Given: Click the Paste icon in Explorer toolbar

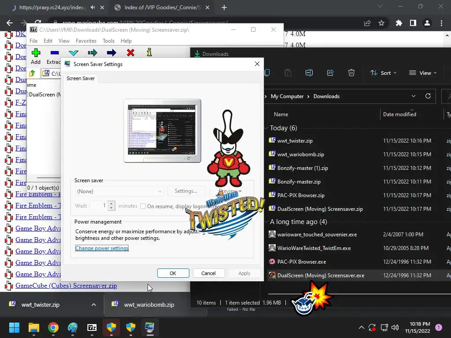Looking at the screenshot, I should [288, 73].
